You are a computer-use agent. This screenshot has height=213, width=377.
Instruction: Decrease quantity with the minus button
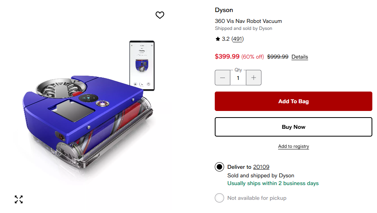point(223,78)
